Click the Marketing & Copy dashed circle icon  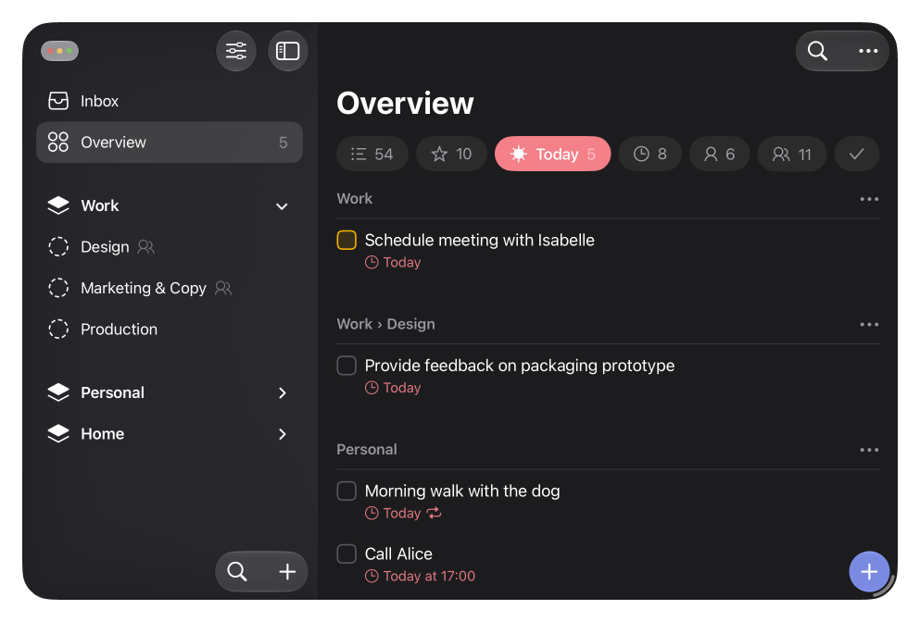click(x=58, y=288)
